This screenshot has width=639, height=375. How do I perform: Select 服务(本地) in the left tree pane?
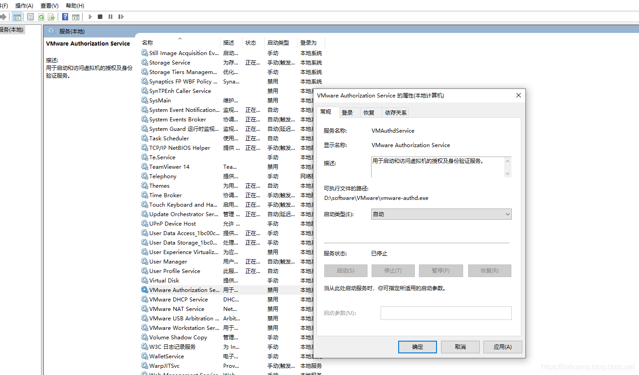pyautogui.click(x=11, y=30)
